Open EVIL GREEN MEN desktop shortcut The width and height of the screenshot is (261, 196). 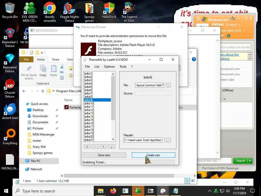tap(30, 12)
